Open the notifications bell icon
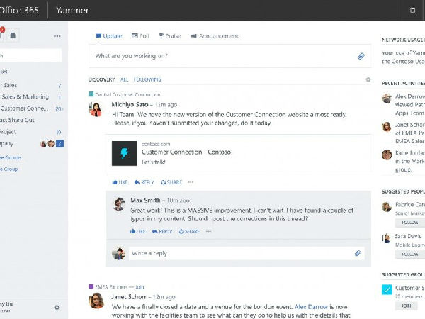Image resolution: width=425 pixels, height=319 pixels. (x=13, y=35)
